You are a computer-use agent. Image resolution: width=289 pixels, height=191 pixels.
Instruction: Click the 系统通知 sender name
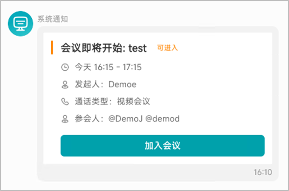pyautogui.click(x=53, y=19)
